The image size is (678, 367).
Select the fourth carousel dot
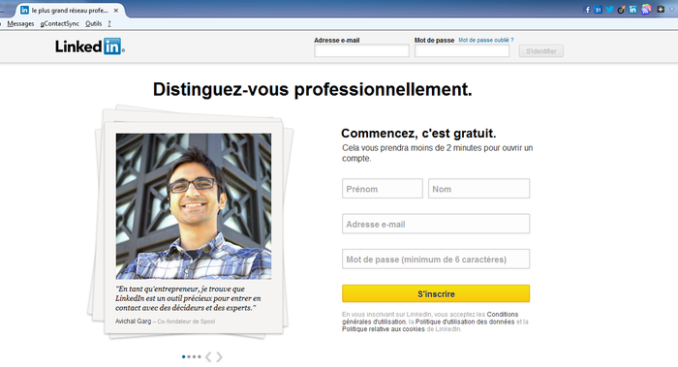[200, 356]
